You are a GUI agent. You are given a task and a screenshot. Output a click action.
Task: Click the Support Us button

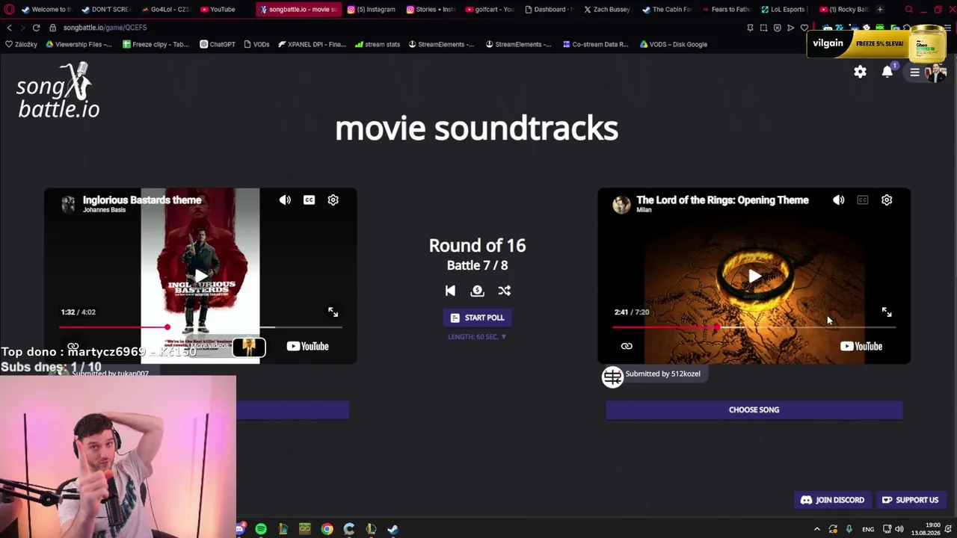(x=910, y=500)
